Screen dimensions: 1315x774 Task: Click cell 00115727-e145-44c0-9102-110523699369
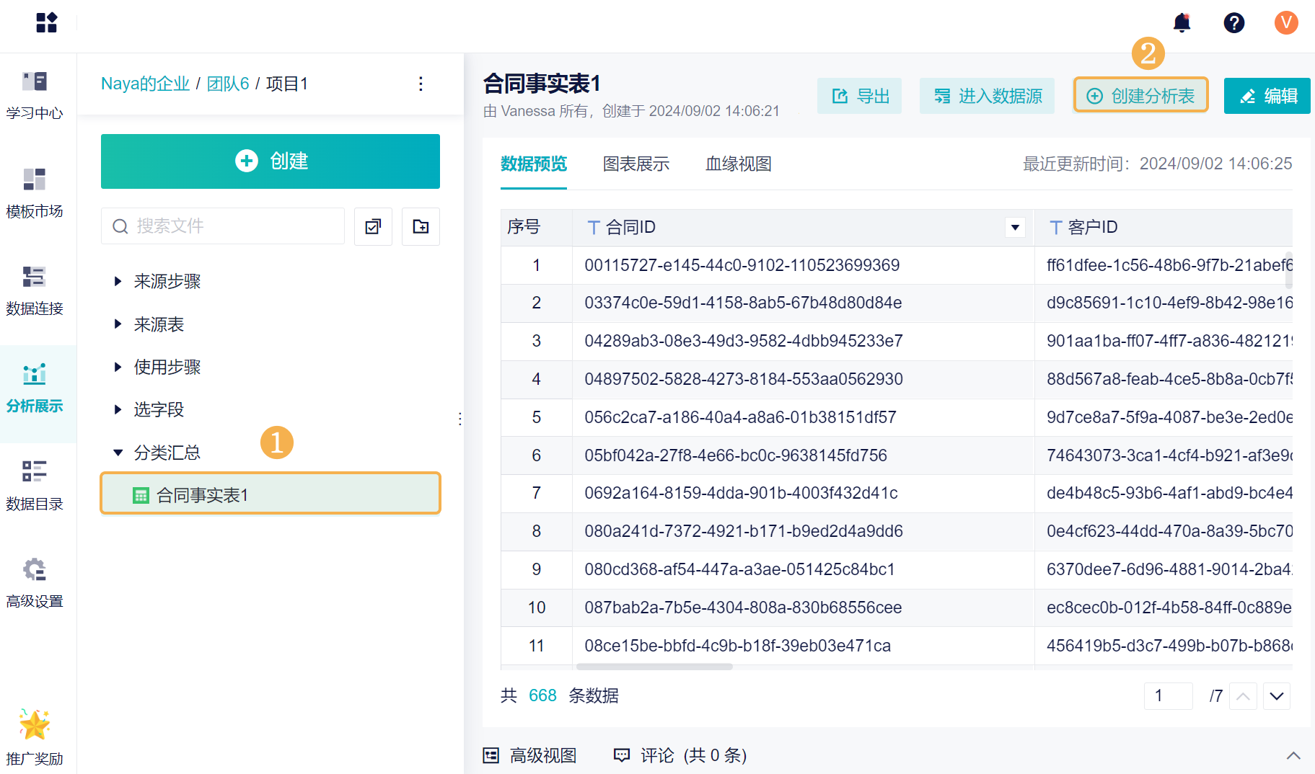[804, 265]
